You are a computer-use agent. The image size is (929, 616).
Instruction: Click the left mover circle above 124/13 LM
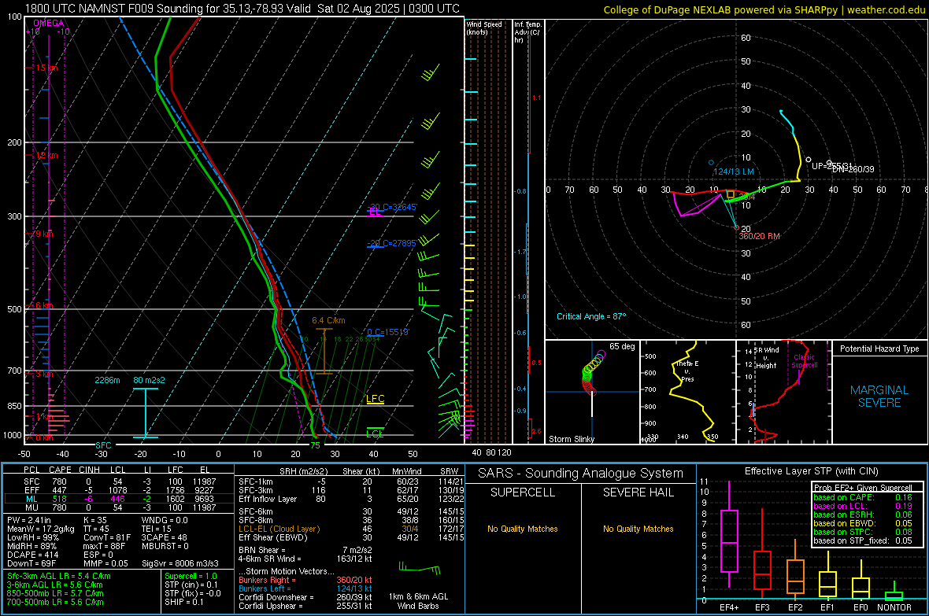point(712,162)
